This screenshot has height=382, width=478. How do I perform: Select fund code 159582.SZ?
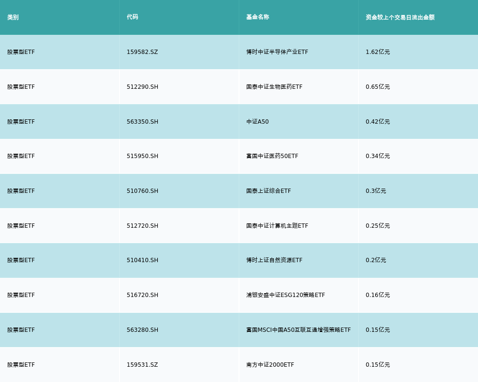pyautogui.click(x=142, y=52)
